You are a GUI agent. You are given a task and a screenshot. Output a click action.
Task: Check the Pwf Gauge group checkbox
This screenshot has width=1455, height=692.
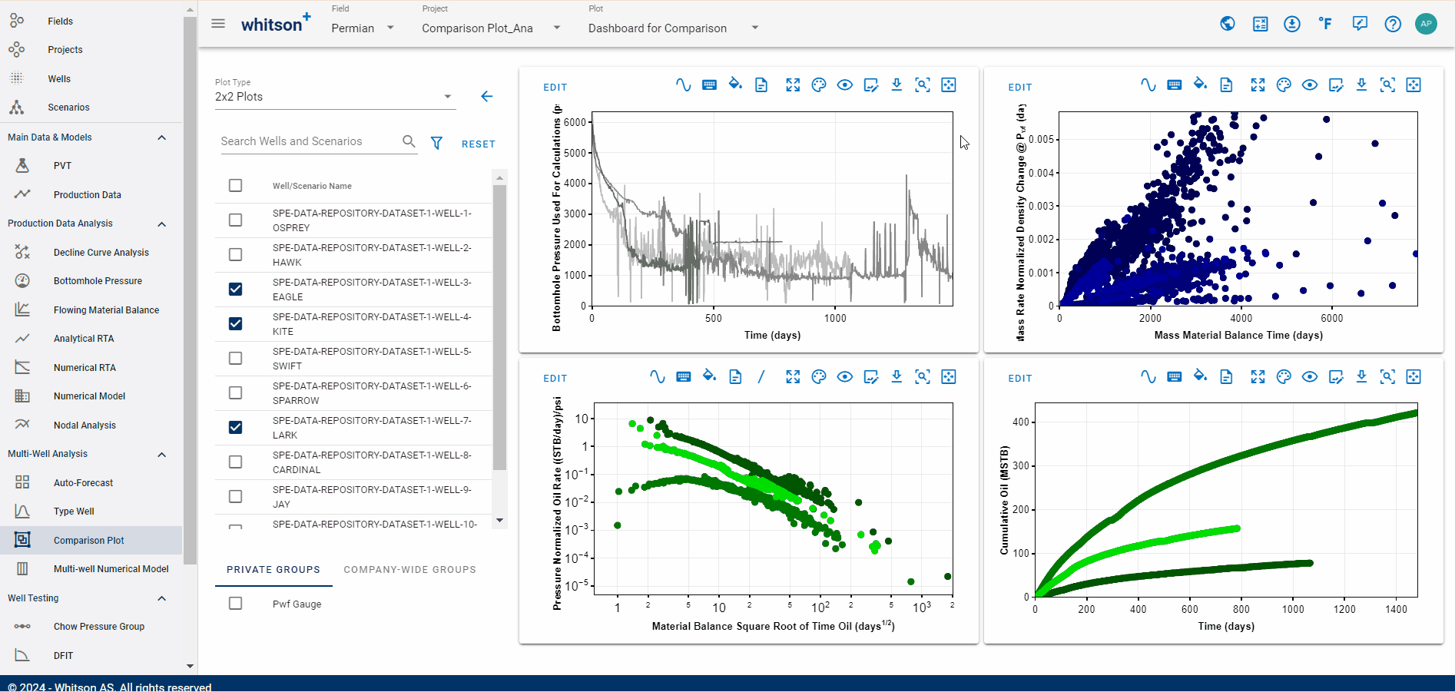[236, 604]
